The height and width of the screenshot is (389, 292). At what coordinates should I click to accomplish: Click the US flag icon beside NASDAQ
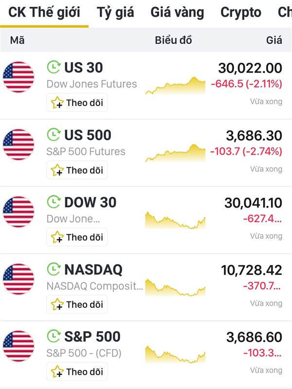click(x=18, y=279)
